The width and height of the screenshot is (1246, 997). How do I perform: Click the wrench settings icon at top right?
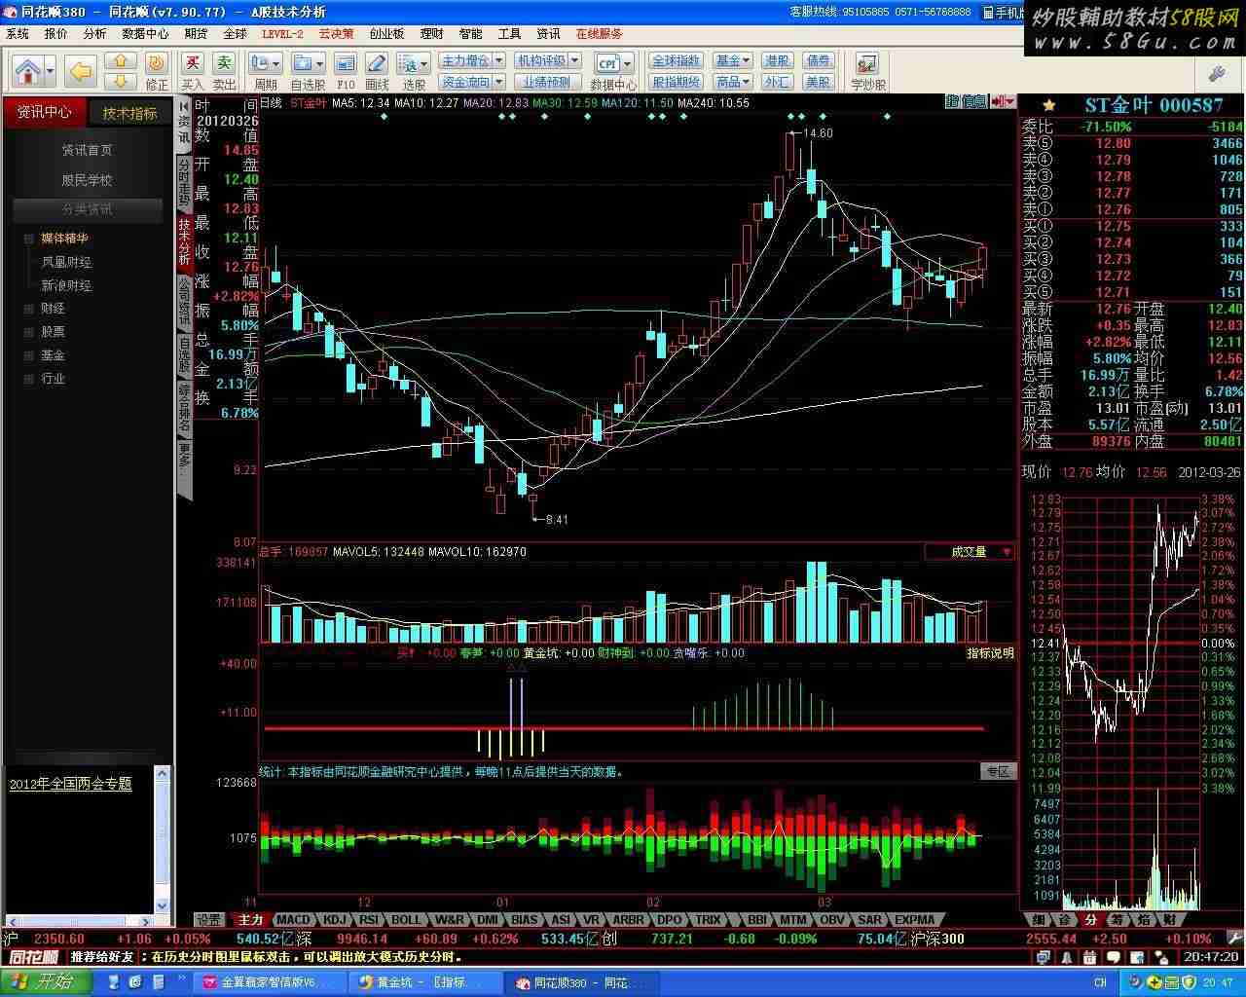pos(1217,73)
